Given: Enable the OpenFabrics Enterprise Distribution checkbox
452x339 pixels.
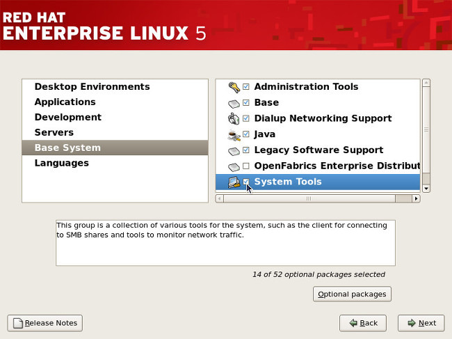Looking at the screenshot, I should click(246, 166).
